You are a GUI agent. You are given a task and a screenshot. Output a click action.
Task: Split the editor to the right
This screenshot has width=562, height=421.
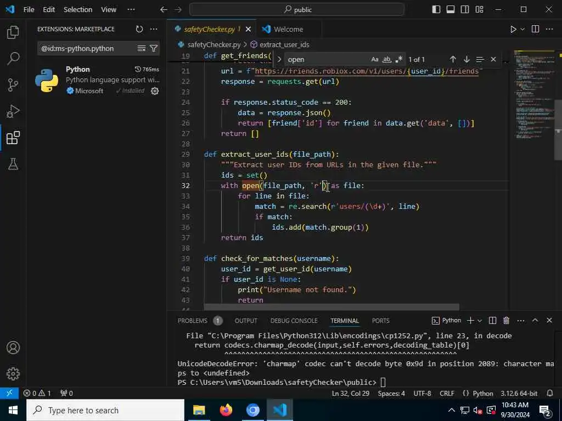point(535,30)
